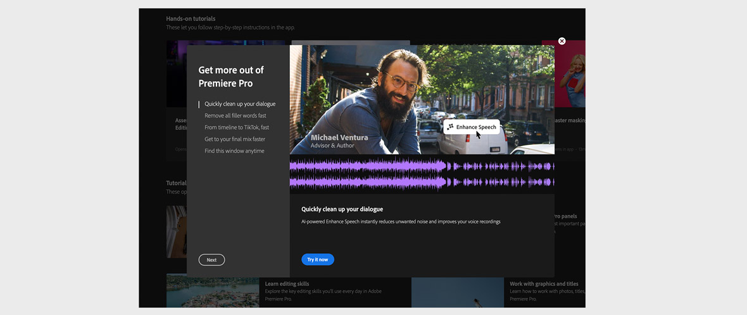Select Quickly clean up your dialogue item
The height and width of the screenshot is (315, 747).
[240, 104]
